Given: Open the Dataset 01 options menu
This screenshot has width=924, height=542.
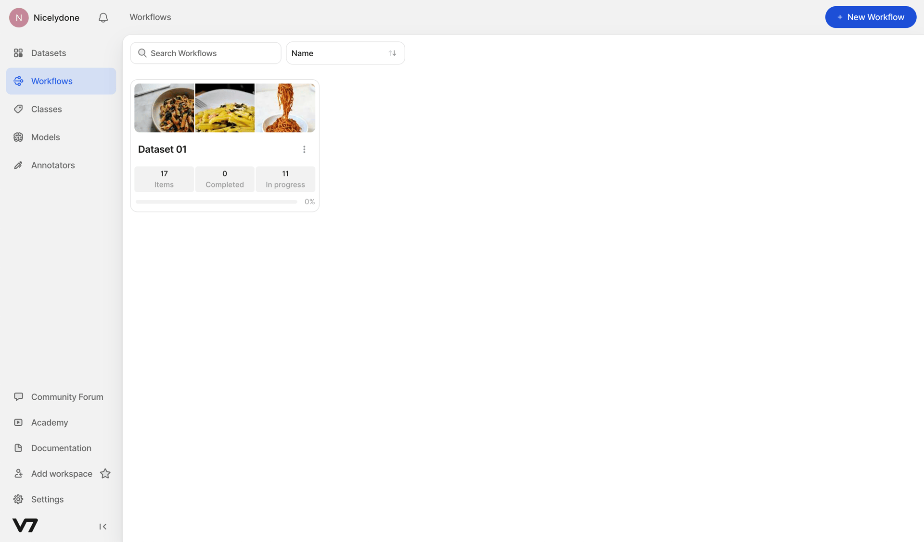Looking at the screenshot, I should (x=304, y=149).
